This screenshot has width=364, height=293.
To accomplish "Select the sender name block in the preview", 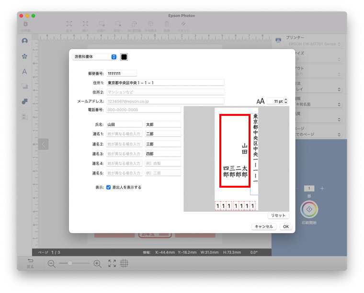I will [x=235, y=151].
